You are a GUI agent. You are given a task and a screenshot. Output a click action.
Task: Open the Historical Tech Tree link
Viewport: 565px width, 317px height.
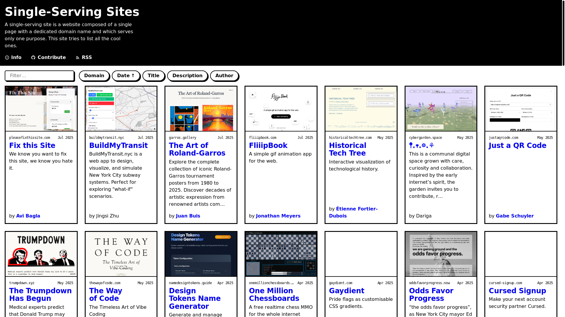tap(348, 149)
